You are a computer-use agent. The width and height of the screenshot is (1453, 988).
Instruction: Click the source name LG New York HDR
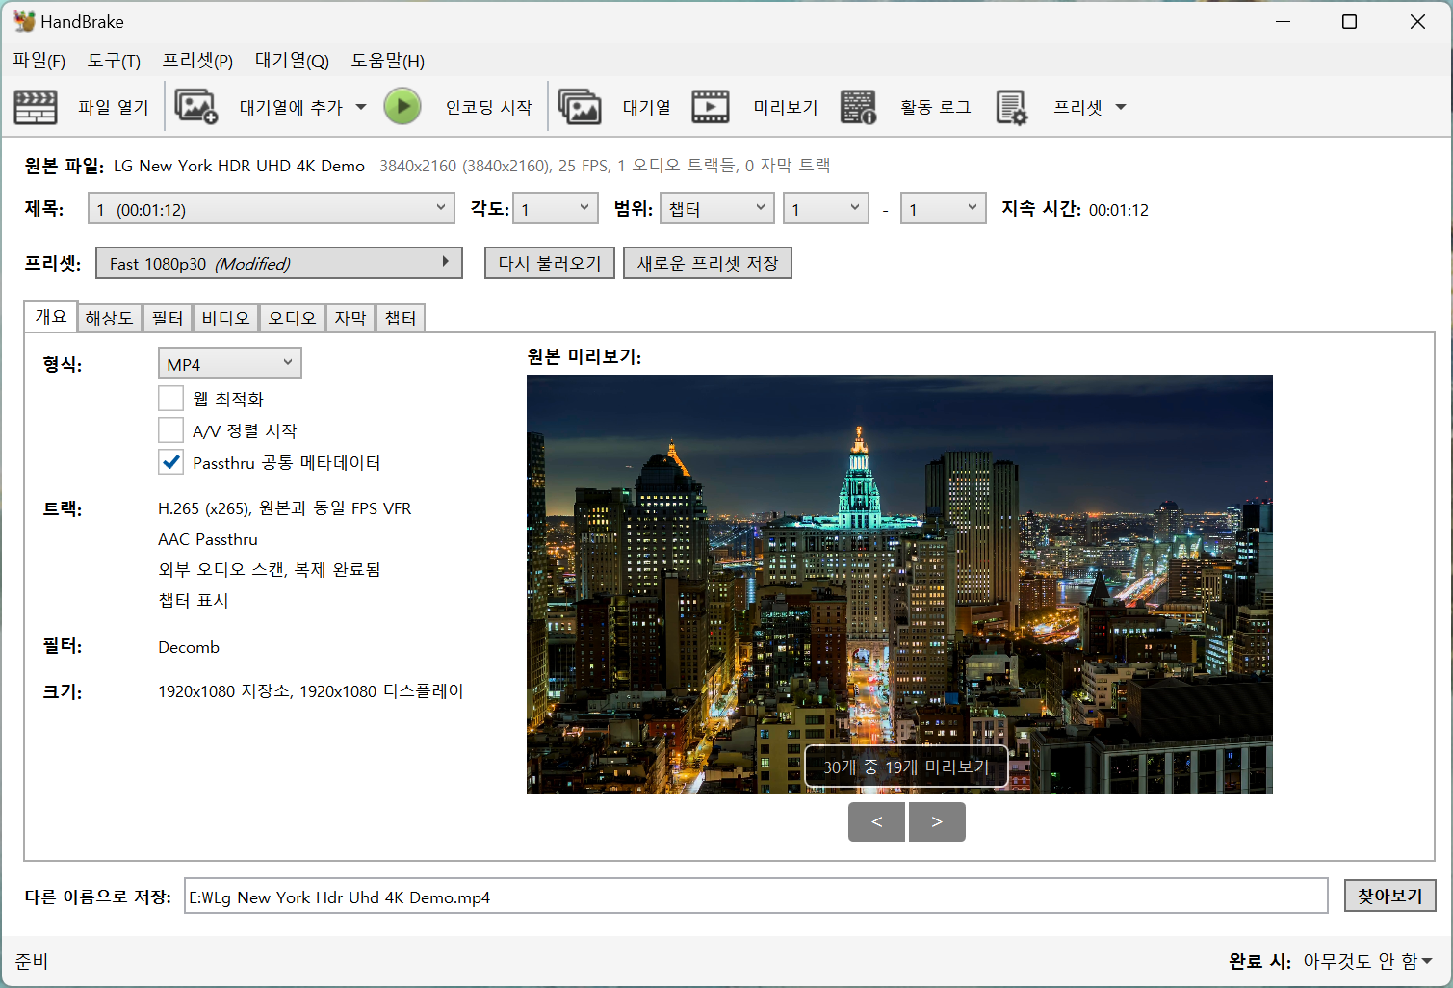pyautogui.click(x=239, y=166)
